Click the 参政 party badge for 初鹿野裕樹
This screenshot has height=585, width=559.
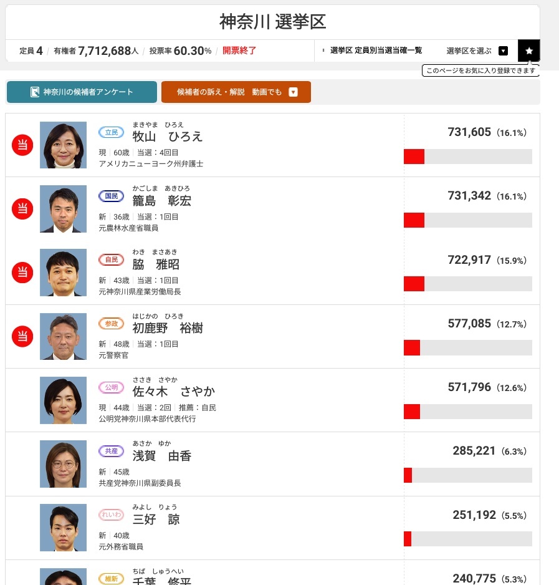(111, 324)
